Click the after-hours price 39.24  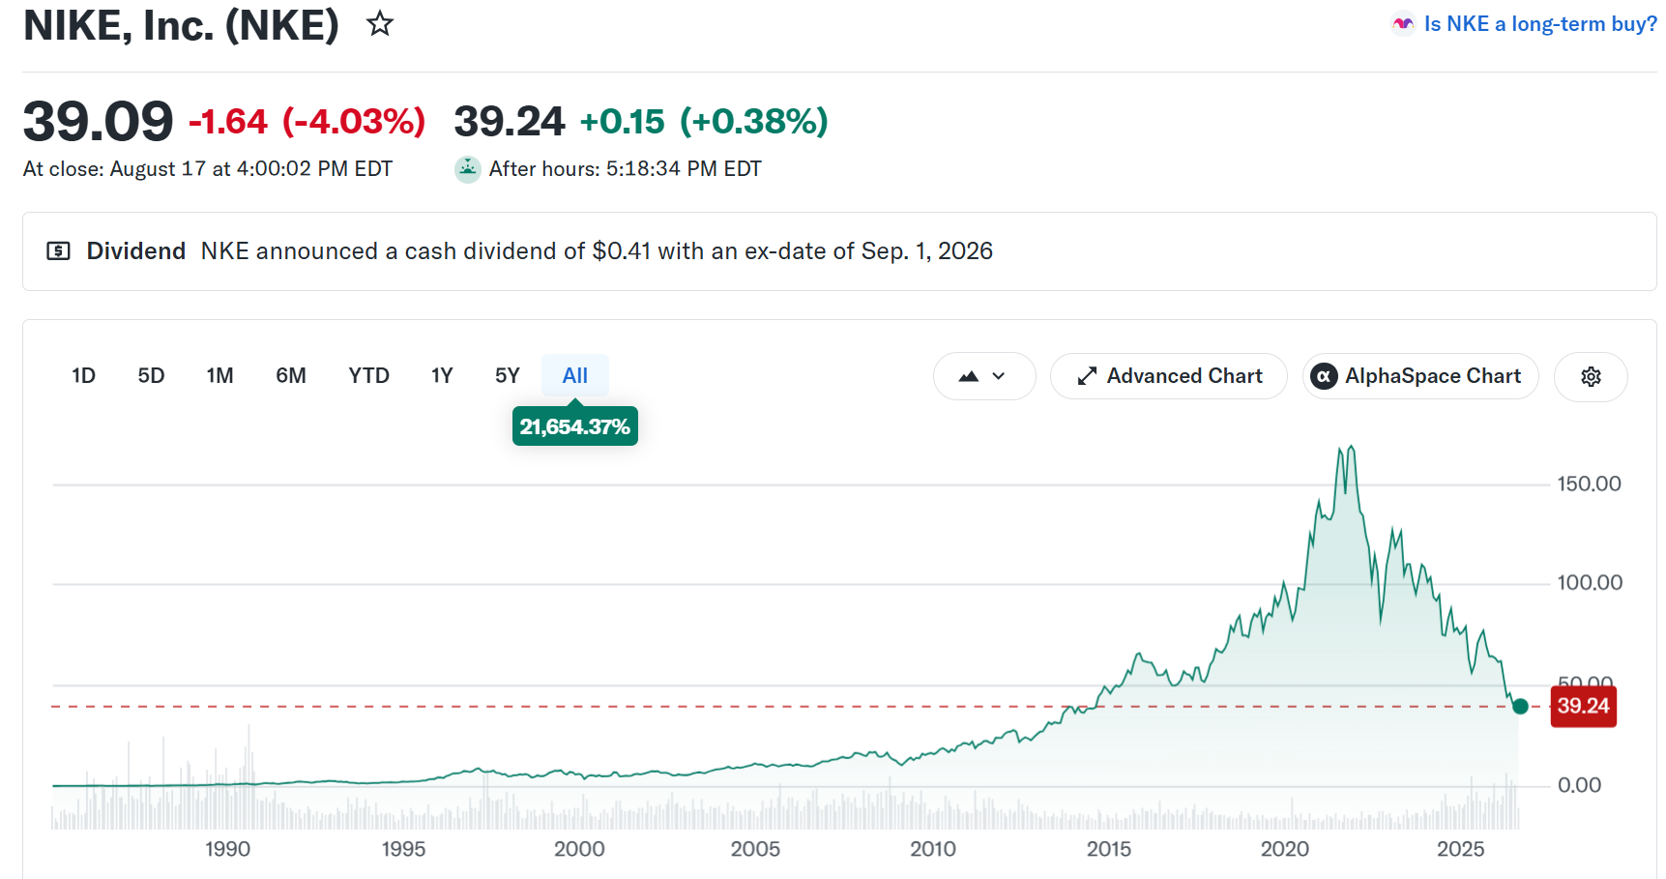tap(509, 122)
